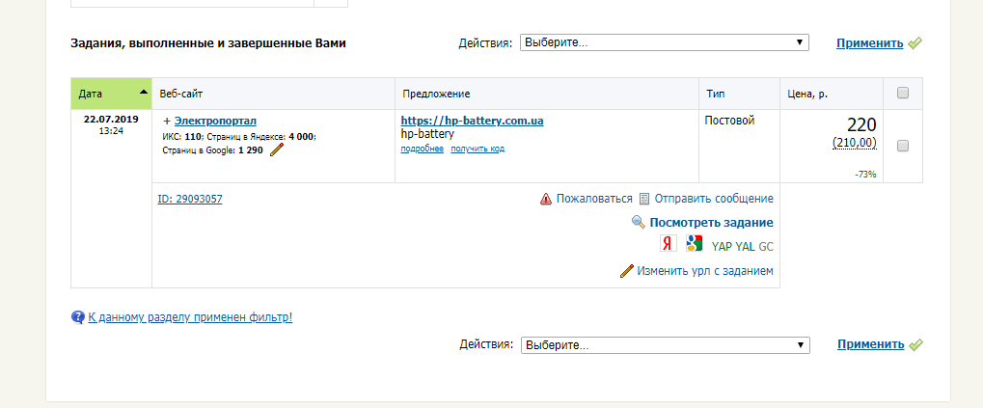Image resolution: width=983 pixels, height=408 pixels.
Task: Click pencil icon beside Изменить урл
Action: tap(626, 271)
